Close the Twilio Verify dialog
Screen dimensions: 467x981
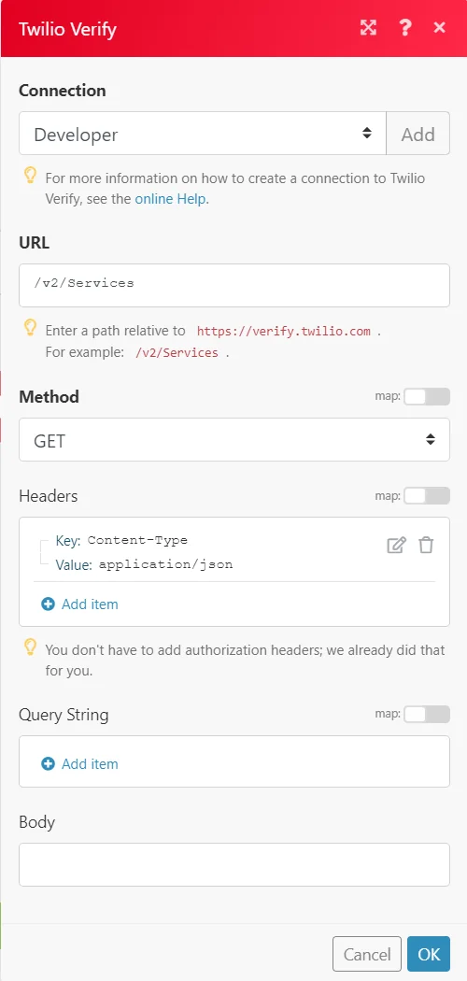pos(440,27)
